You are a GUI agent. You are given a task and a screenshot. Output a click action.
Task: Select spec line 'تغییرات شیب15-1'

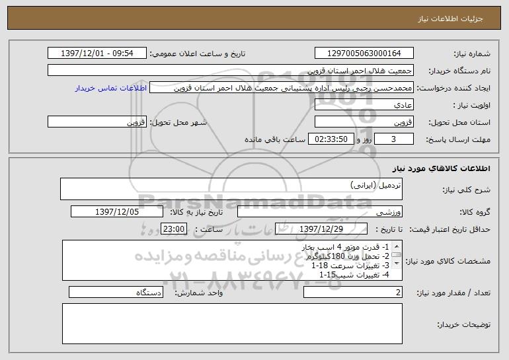[x=354, y=275]
